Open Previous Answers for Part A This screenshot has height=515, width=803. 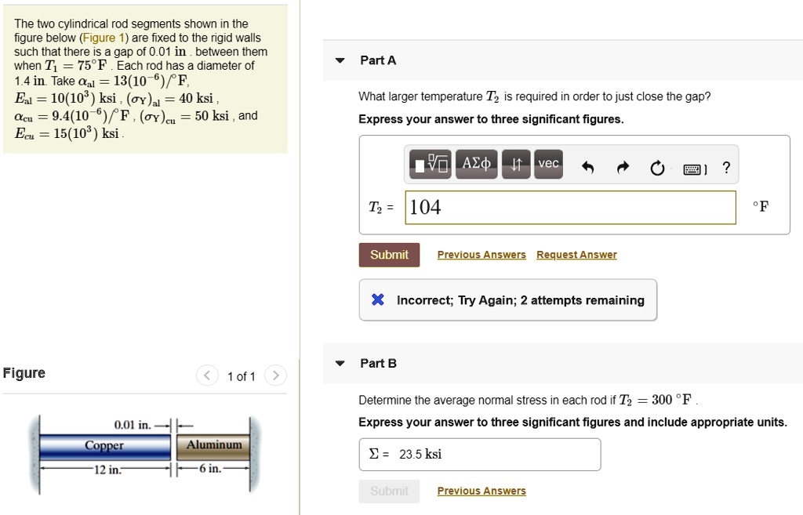click(x=481, y=255)
